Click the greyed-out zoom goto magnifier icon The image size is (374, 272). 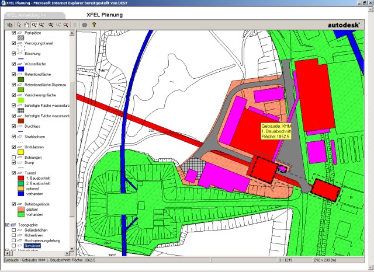58,25
